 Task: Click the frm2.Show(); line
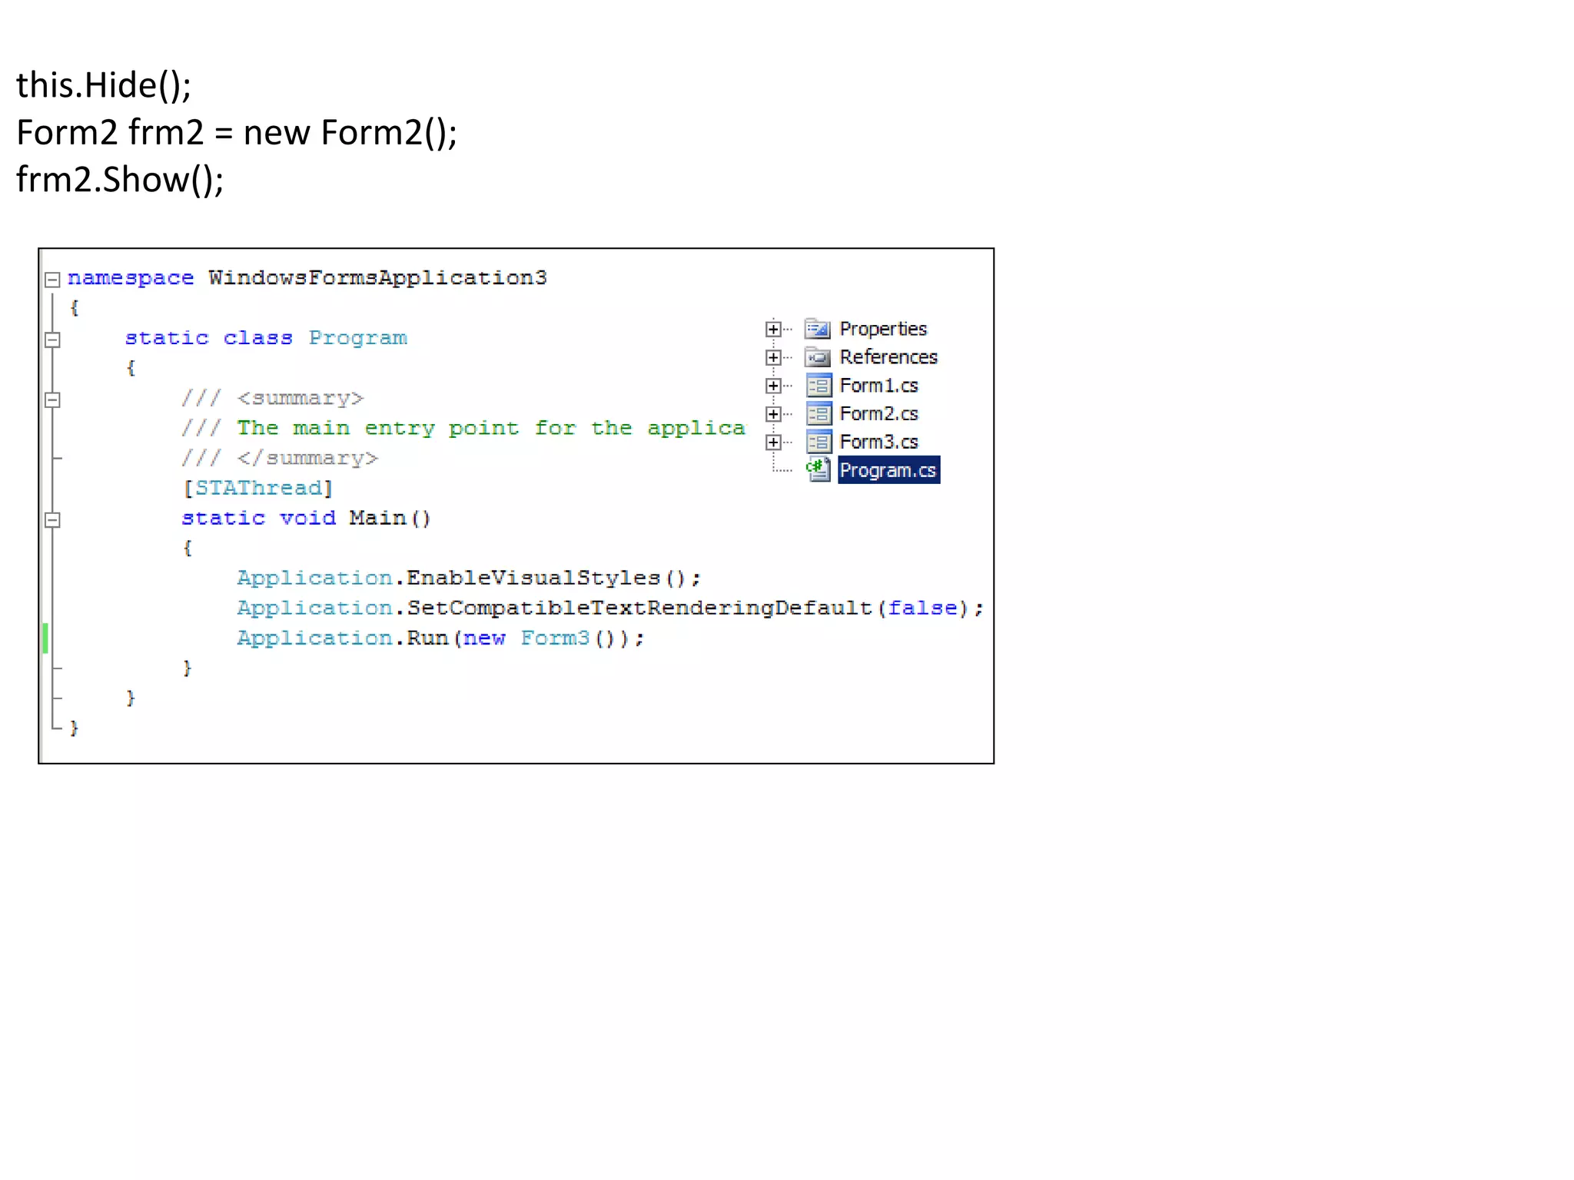(120, 180)
